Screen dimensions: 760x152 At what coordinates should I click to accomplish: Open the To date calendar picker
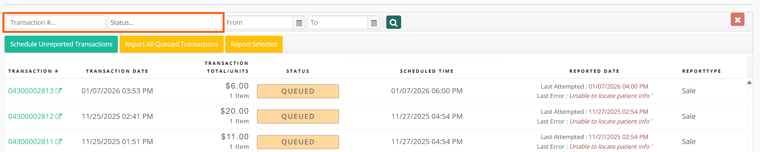[374, 23]
